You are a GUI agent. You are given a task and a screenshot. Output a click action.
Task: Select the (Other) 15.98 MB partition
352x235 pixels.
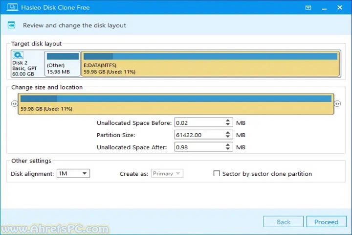(63, 64)
